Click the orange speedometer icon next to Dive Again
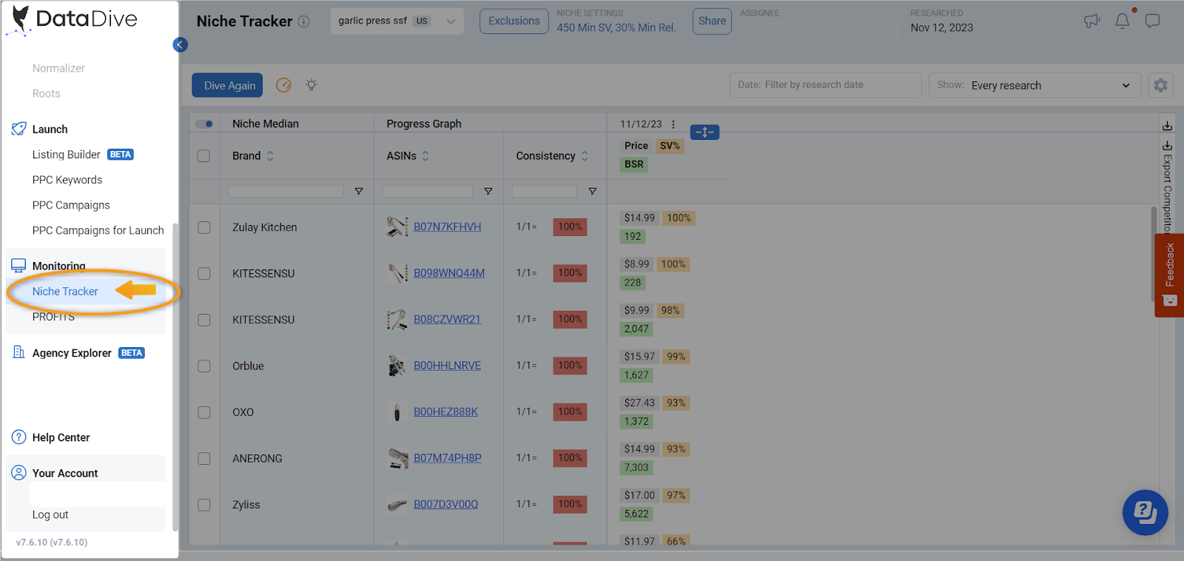 click(283, 85)
